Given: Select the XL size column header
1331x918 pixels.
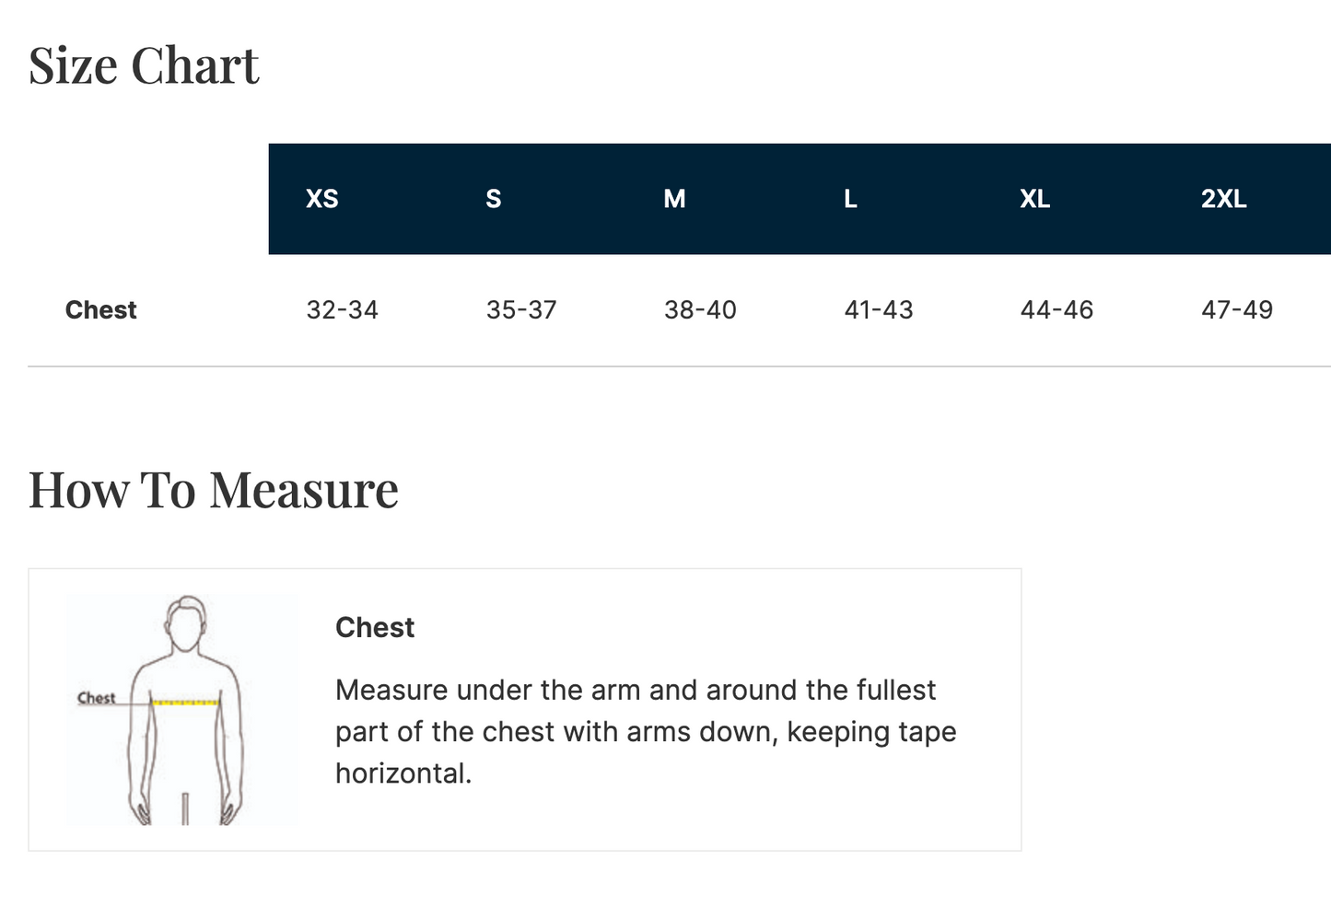Looking at the screenshot, I should [1034, 199].
